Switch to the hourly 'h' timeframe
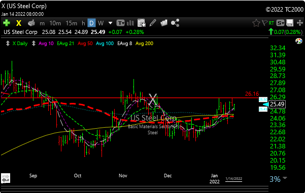This screenshot has height=193, width=305. pos(83,23)
